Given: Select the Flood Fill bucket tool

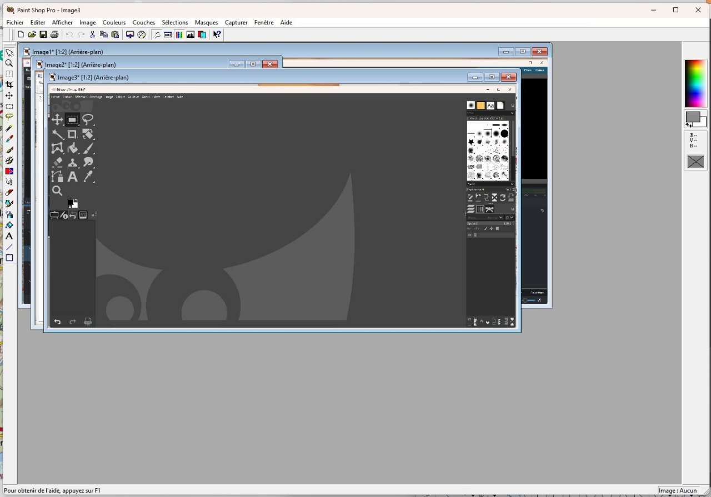Looking at the screenshot, I should click(x=9, y=225).
